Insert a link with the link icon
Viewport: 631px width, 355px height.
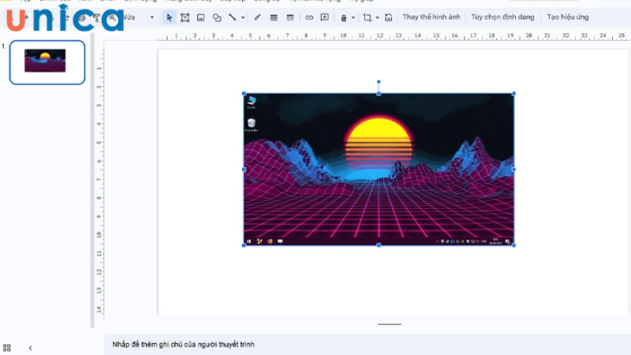point(308,17)
